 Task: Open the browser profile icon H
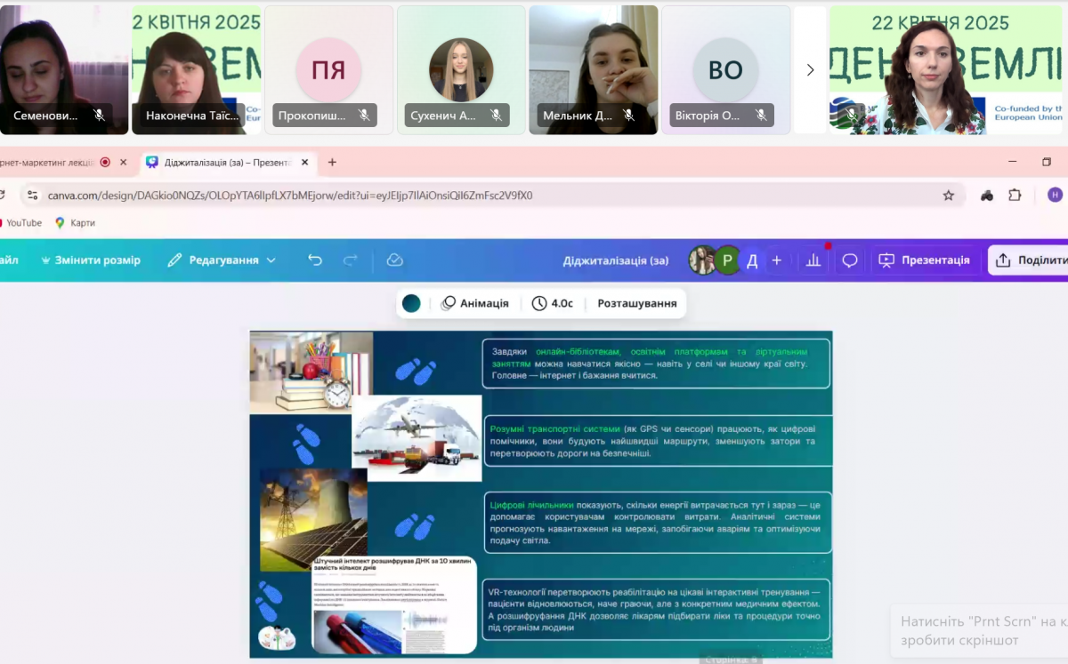pyautogui.click(x=1055, y=195)
